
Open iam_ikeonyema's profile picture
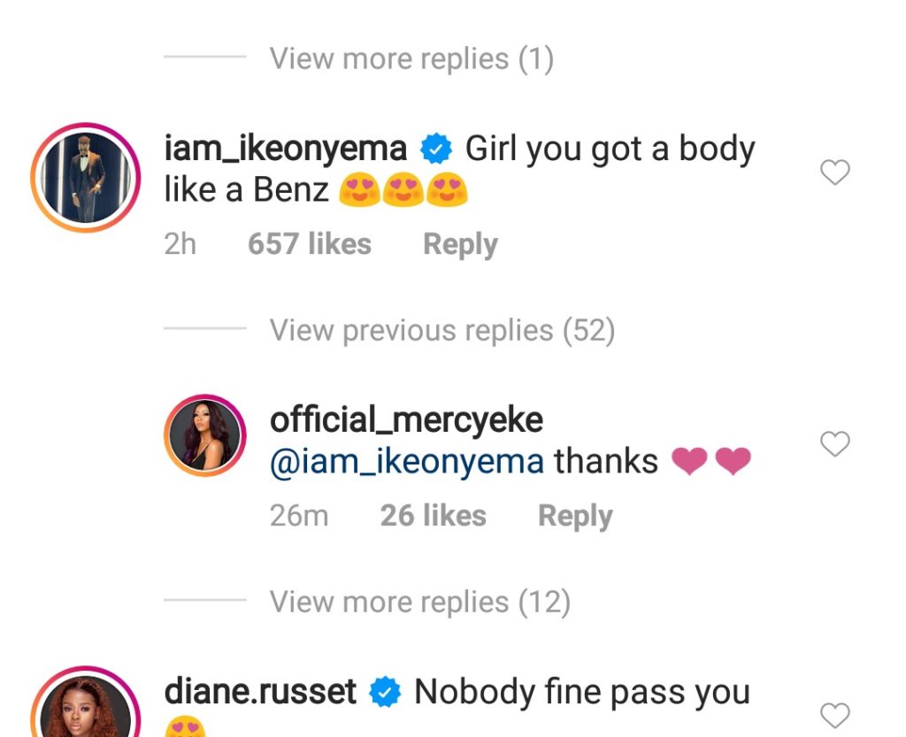pos(86,178)
